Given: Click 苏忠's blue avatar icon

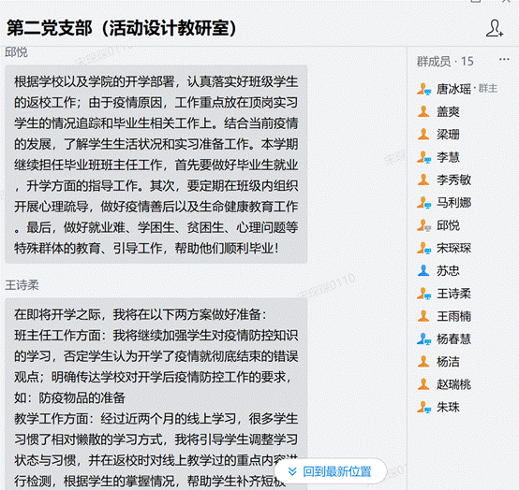Looking at the screenshot, I should pos(423,270).
